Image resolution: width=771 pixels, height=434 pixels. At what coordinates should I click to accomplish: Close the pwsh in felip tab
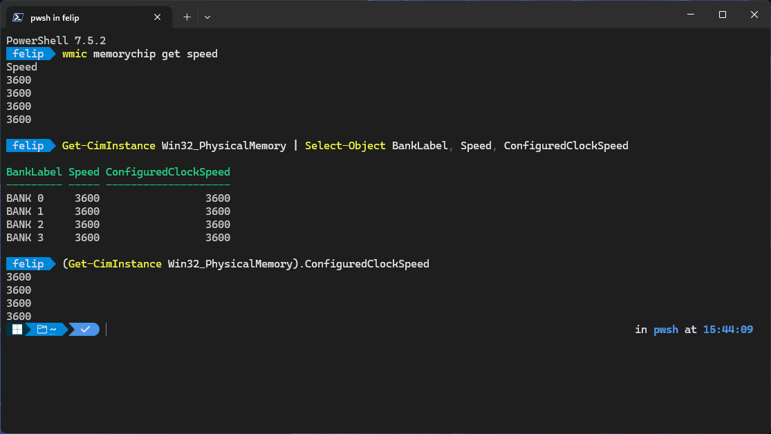158,17
